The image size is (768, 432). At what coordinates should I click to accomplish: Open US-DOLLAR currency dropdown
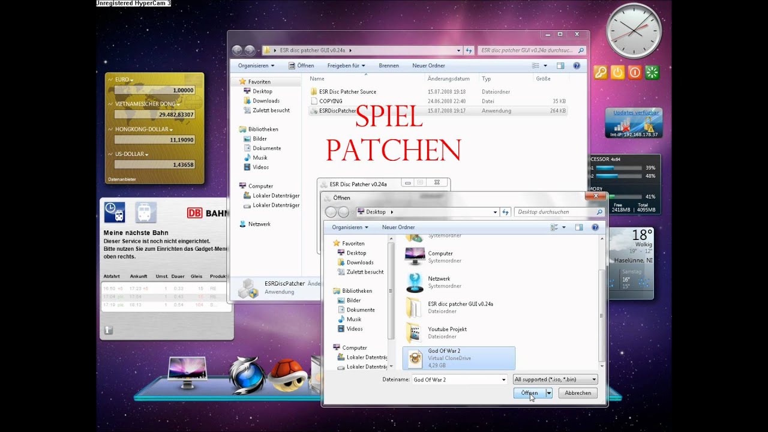tap(147, 155)
